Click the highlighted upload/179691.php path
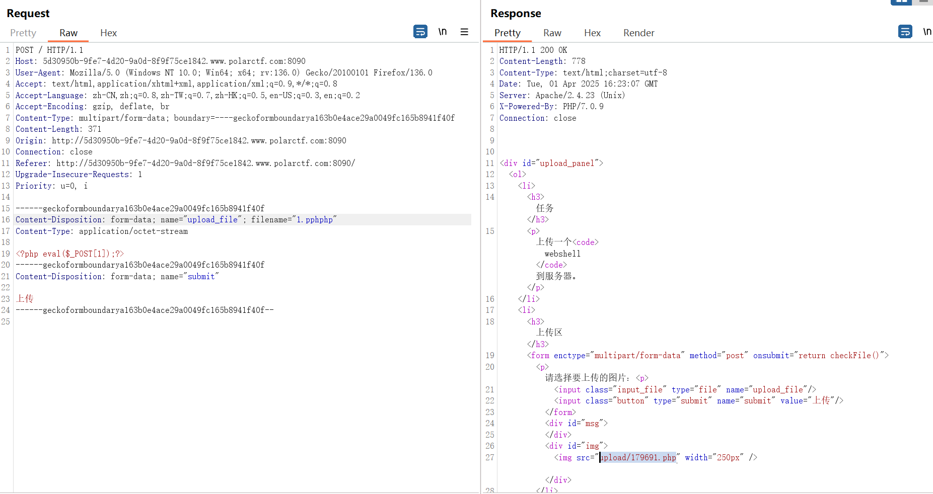Viewport: 933px width, 494px height. 638,457
